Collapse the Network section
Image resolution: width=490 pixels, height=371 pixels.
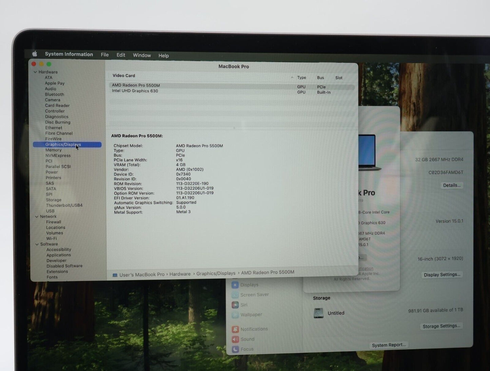coord(37,217)
